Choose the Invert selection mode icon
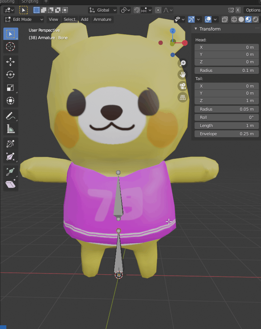The image size is (261, 329). 58,10
